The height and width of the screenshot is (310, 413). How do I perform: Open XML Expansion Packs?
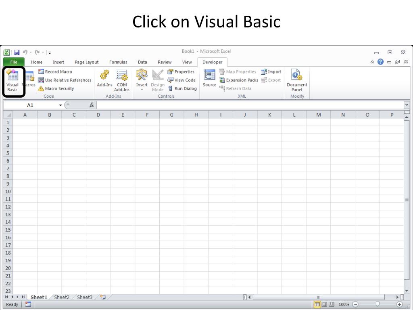pyautogui.click(x=239, y=80)
